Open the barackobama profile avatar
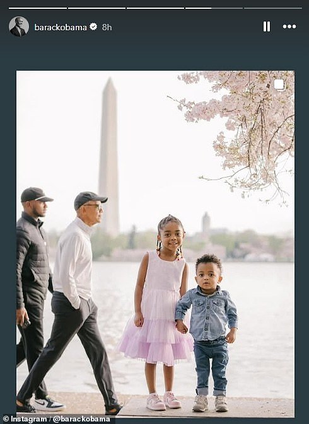Viewport: 309px width, 424px height. point(19,26)
